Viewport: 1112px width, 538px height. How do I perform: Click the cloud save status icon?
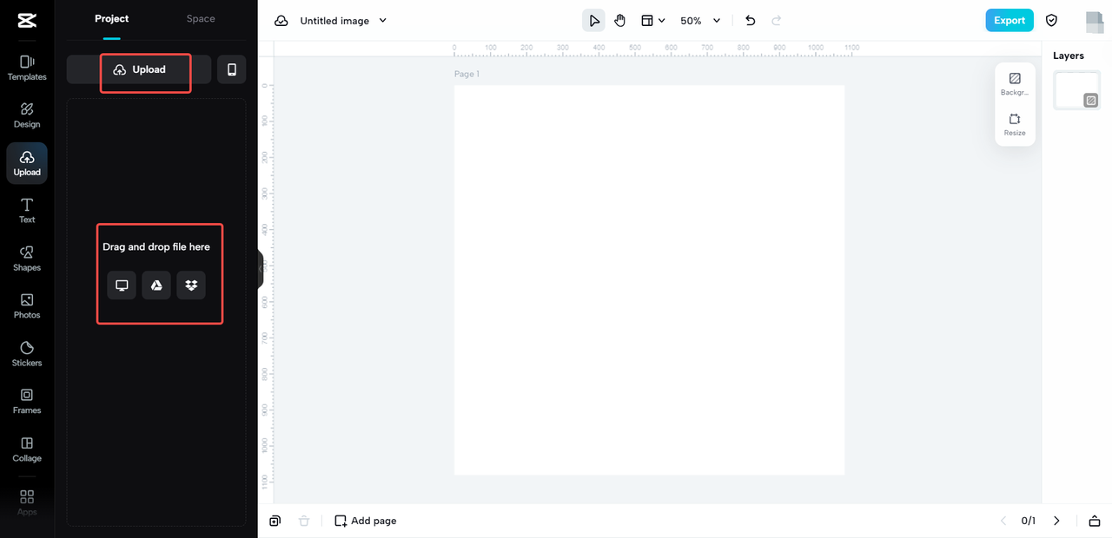[281, 21]
